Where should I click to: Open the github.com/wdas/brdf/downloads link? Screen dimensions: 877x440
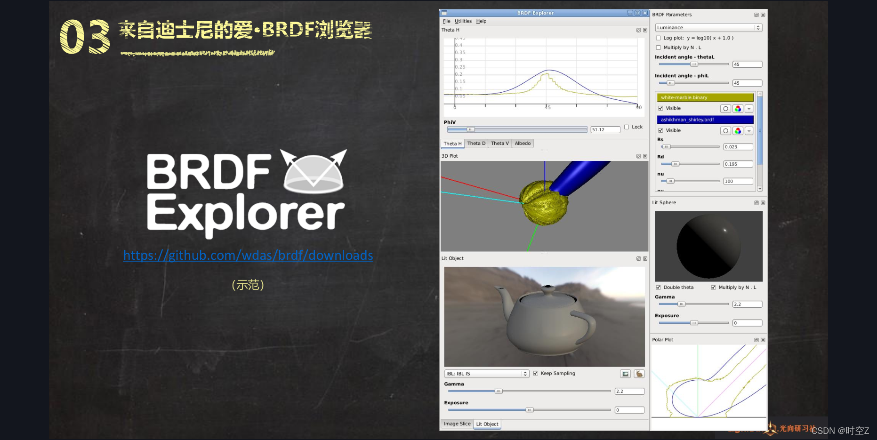248,255
